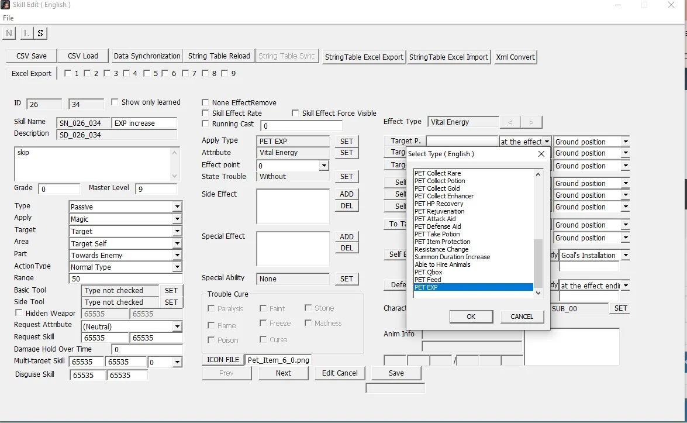Tick the Running Cast checkbox

(205, 124)
